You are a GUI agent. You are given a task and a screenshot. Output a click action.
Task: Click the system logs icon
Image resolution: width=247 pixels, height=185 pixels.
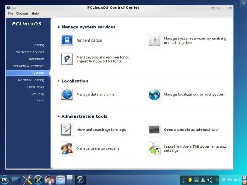click(x=67, y=129)
